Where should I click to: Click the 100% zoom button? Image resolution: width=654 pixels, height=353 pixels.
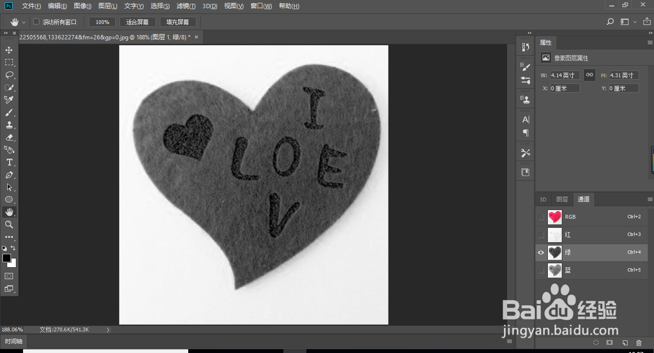point(102,22)
